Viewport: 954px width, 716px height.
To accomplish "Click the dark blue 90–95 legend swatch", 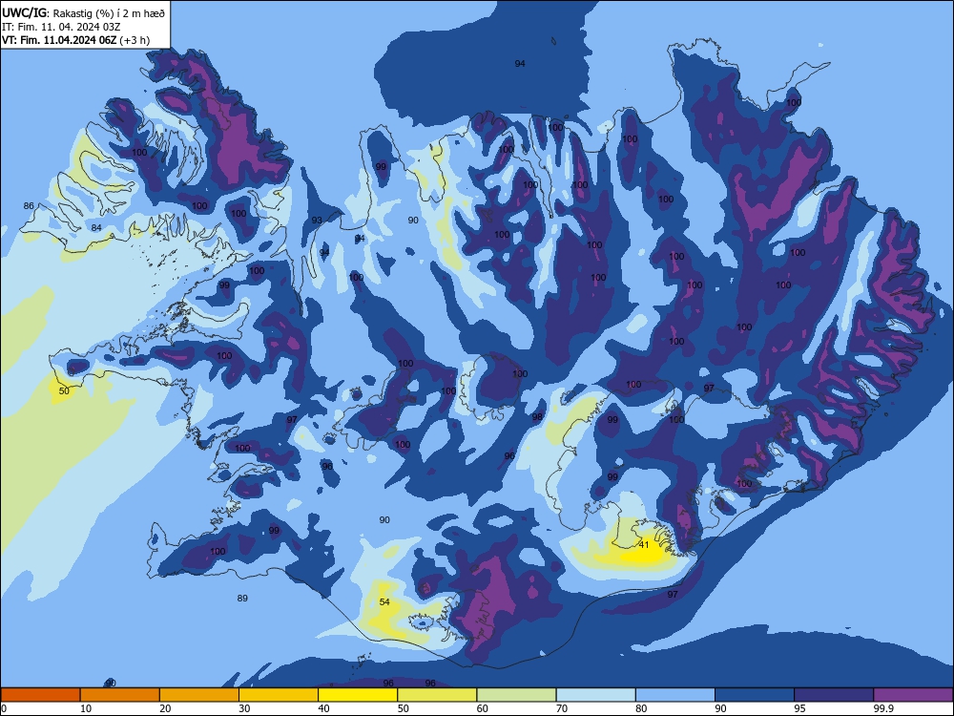I will (x=755, y=695).
